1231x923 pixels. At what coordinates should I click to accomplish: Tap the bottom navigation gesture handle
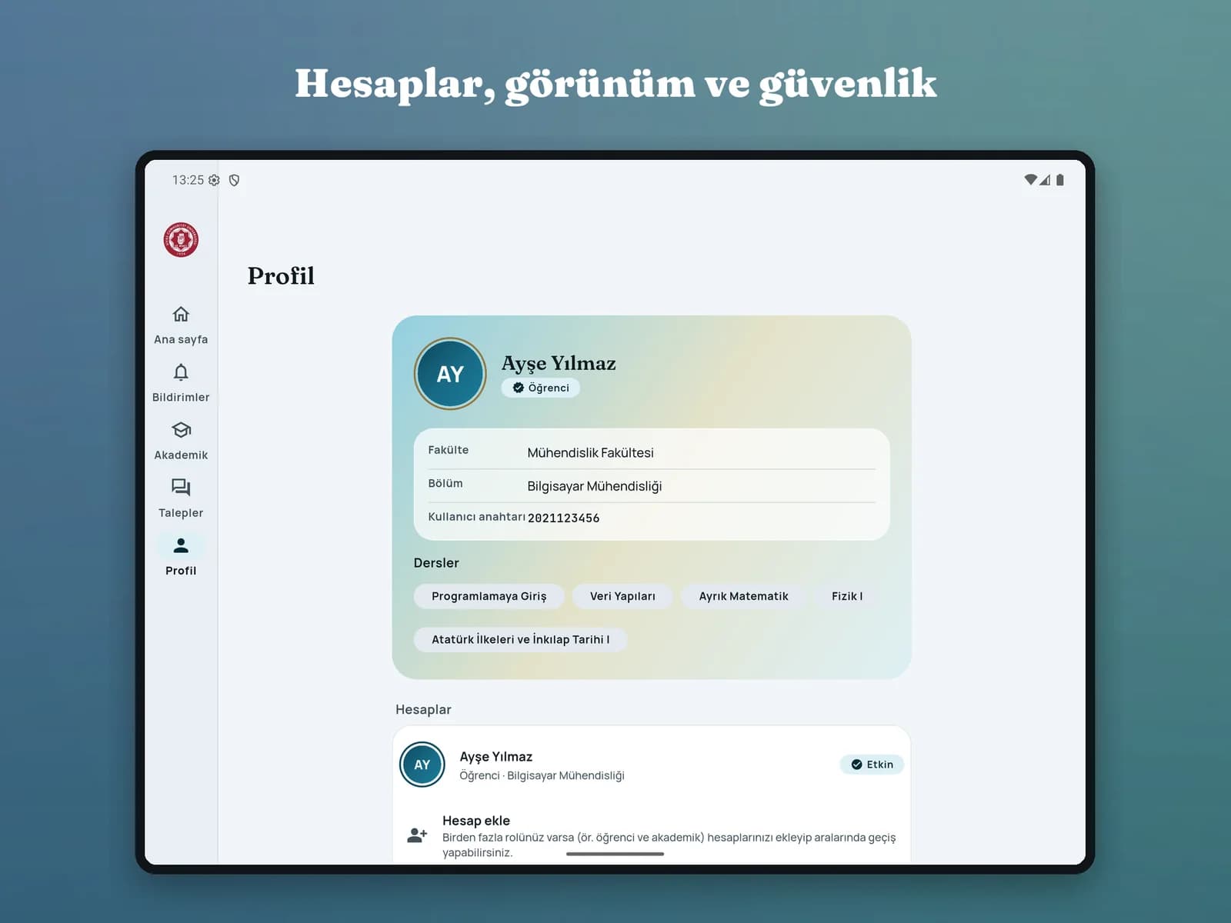[x=615, y=854]
